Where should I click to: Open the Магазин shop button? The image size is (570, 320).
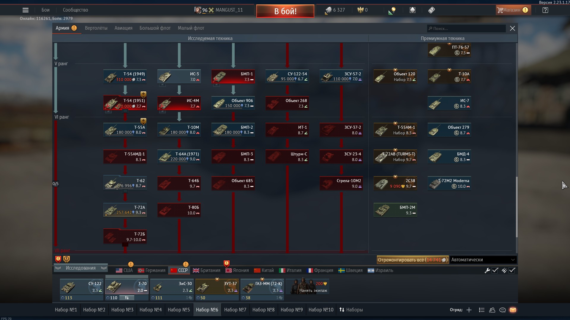[x=513, y=10]
